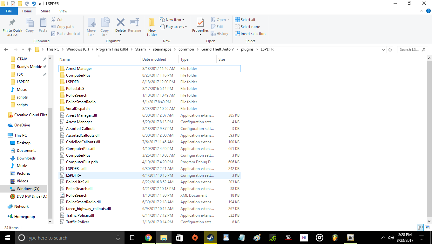Click the Search LSPDFR input box
Viewport: 432px width, 244px height.
(410, 50)
